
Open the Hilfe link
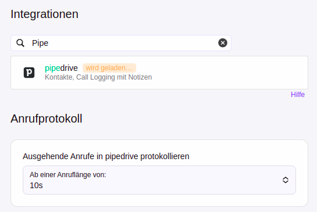[x=298, y=95]
